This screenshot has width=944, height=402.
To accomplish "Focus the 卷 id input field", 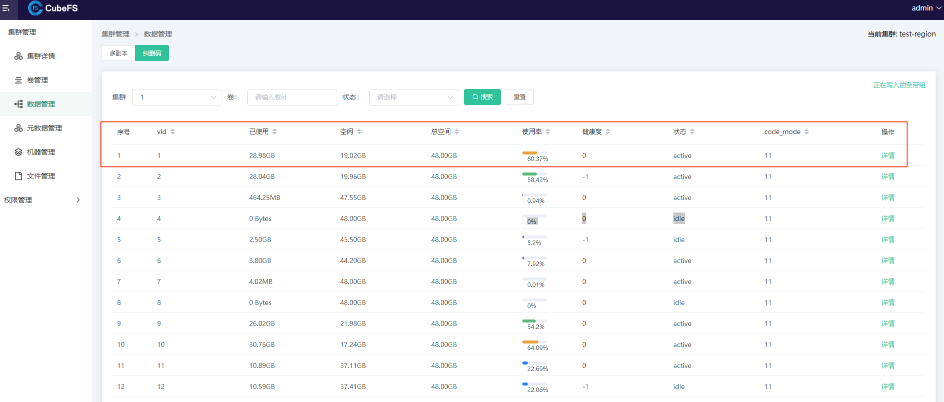I will coord(292,97).
